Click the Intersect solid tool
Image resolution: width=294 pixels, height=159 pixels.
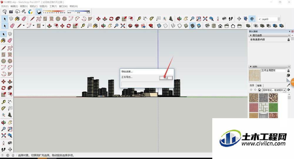coord(256,26)
